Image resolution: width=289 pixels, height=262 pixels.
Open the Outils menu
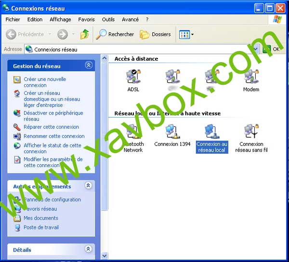pos(108,19)
